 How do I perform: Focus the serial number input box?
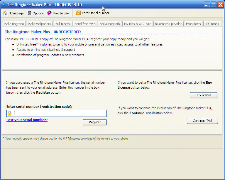click(57, 113)
